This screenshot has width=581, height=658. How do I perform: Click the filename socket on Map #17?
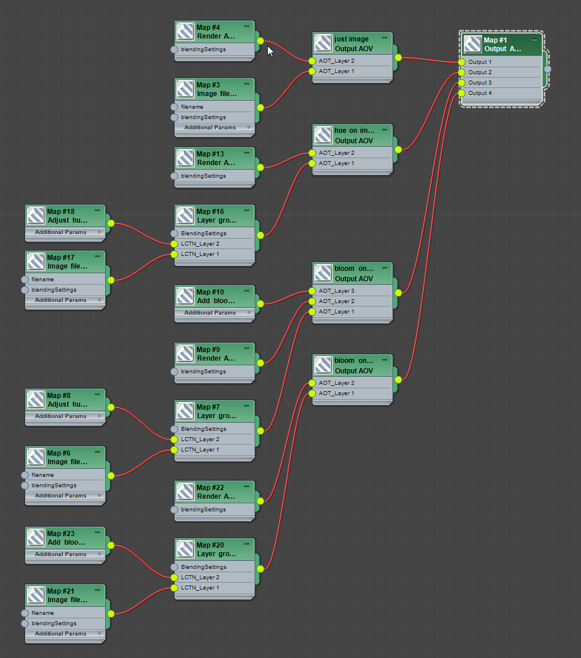point(25,280)
